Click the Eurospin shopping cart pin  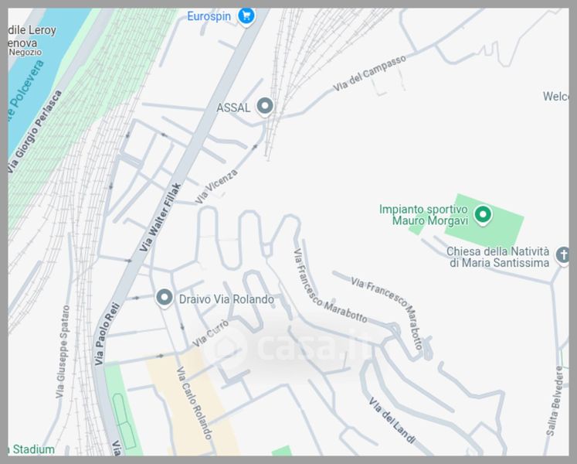point(246,17)
